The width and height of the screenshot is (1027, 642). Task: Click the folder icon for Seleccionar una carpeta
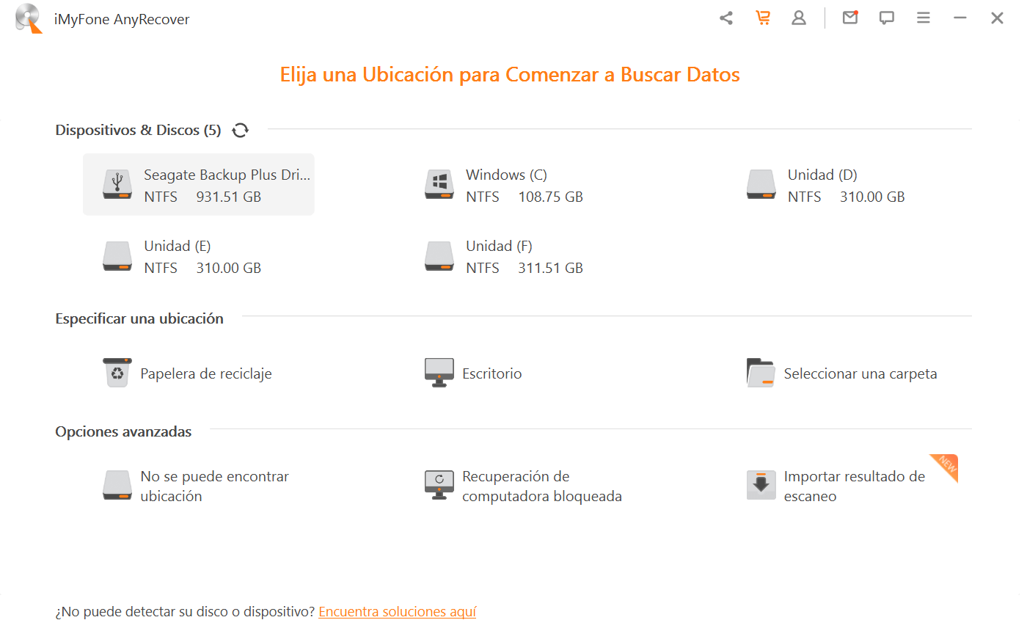point(761,373)
